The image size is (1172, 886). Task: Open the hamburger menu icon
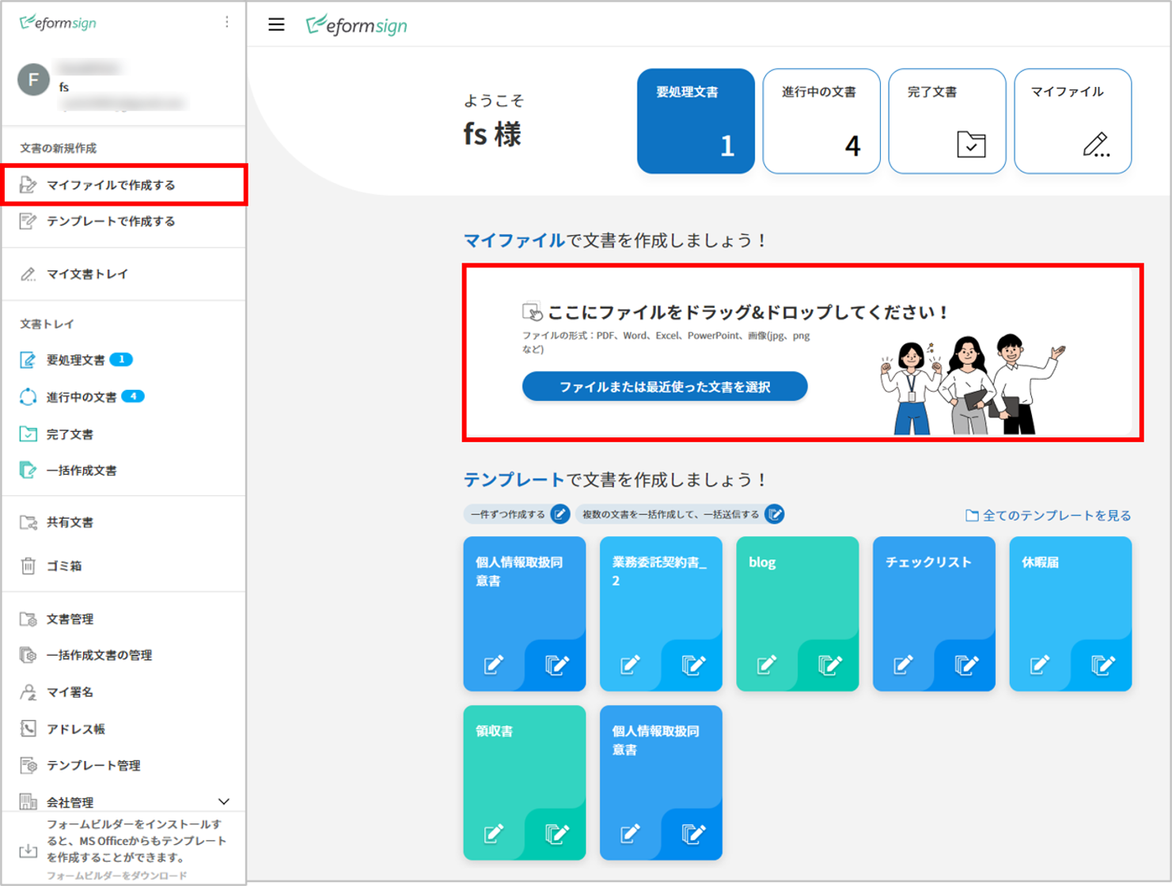coord(276,25)
